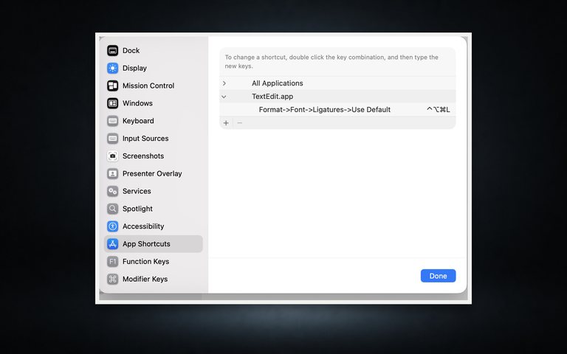Click the Screenshots camera icon
The image size is (567, 354).
112,156
